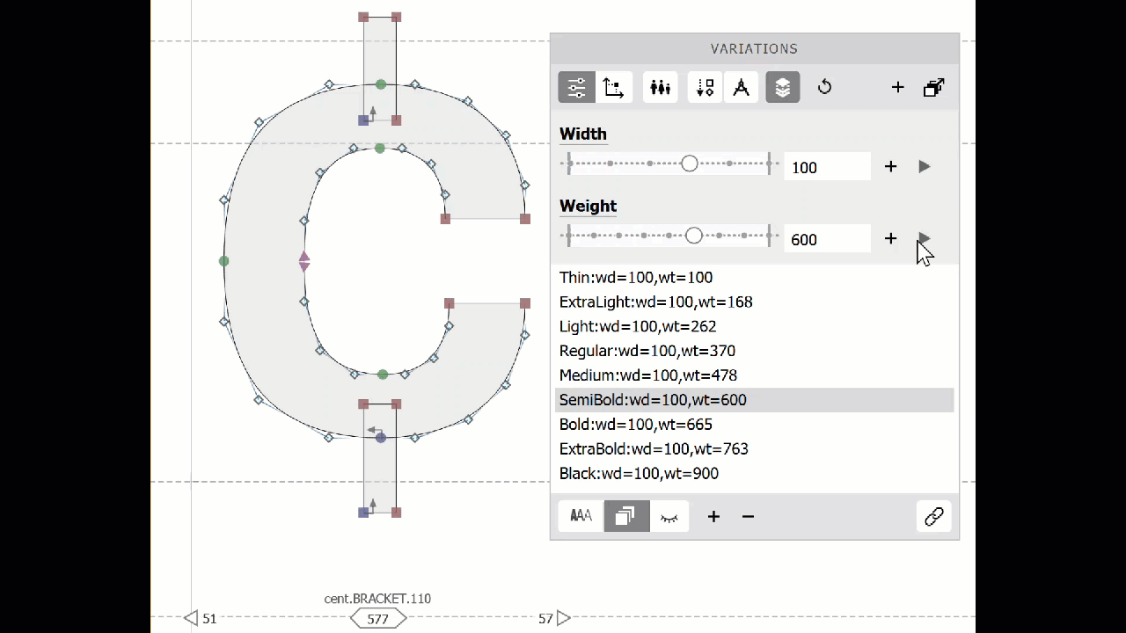Click the VARIATIONS panel title bar
The height and width of the screenshot is (633, 1126).
755,49
